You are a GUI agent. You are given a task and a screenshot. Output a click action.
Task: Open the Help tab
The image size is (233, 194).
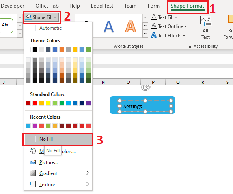tap(75, 6)
